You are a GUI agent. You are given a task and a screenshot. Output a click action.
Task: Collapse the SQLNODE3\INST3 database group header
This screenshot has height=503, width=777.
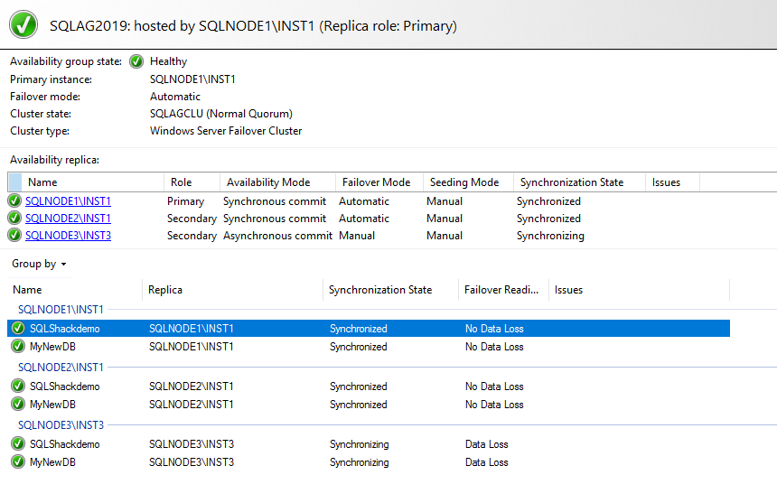pos(61,425)
